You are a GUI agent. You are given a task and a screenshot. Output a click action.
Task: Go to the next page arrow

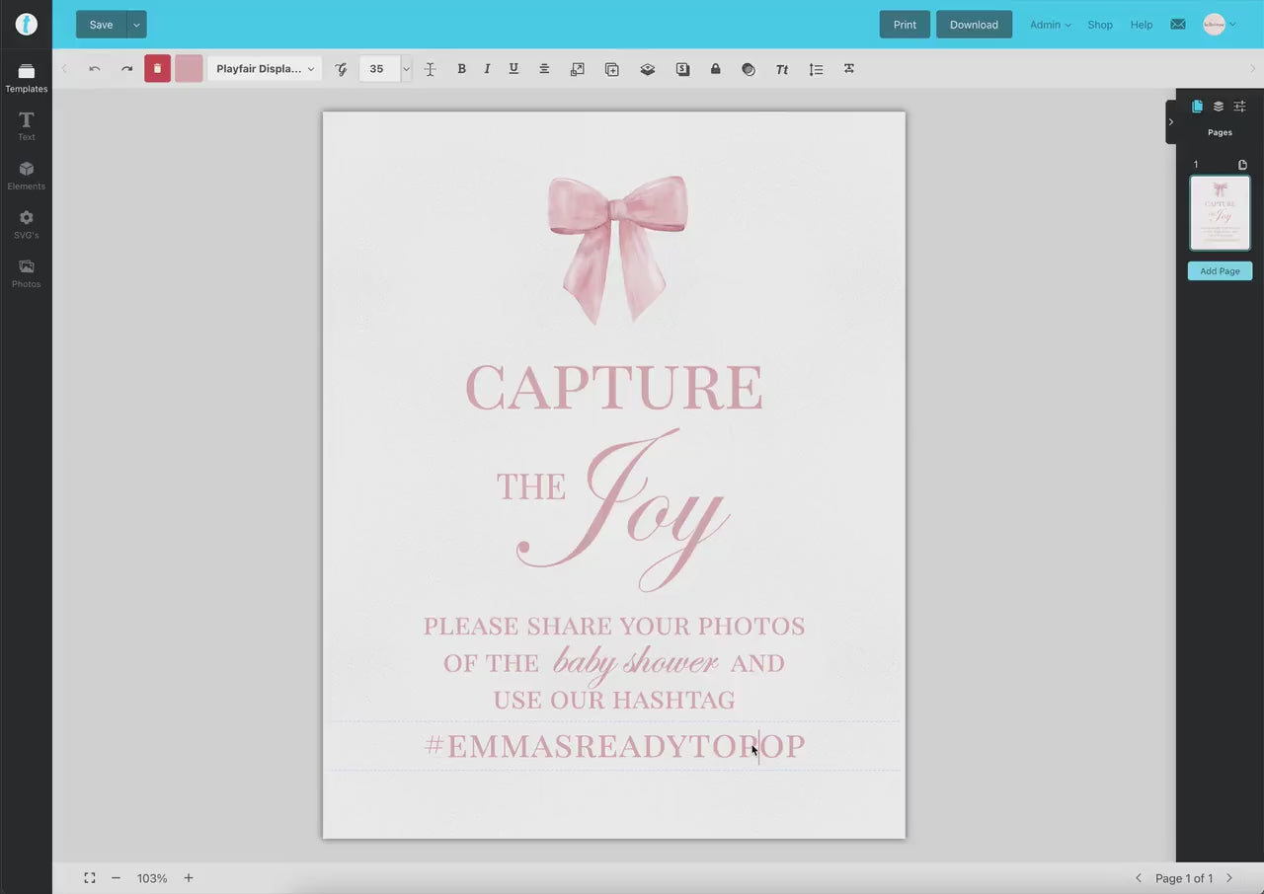(x=1229, y=878)
